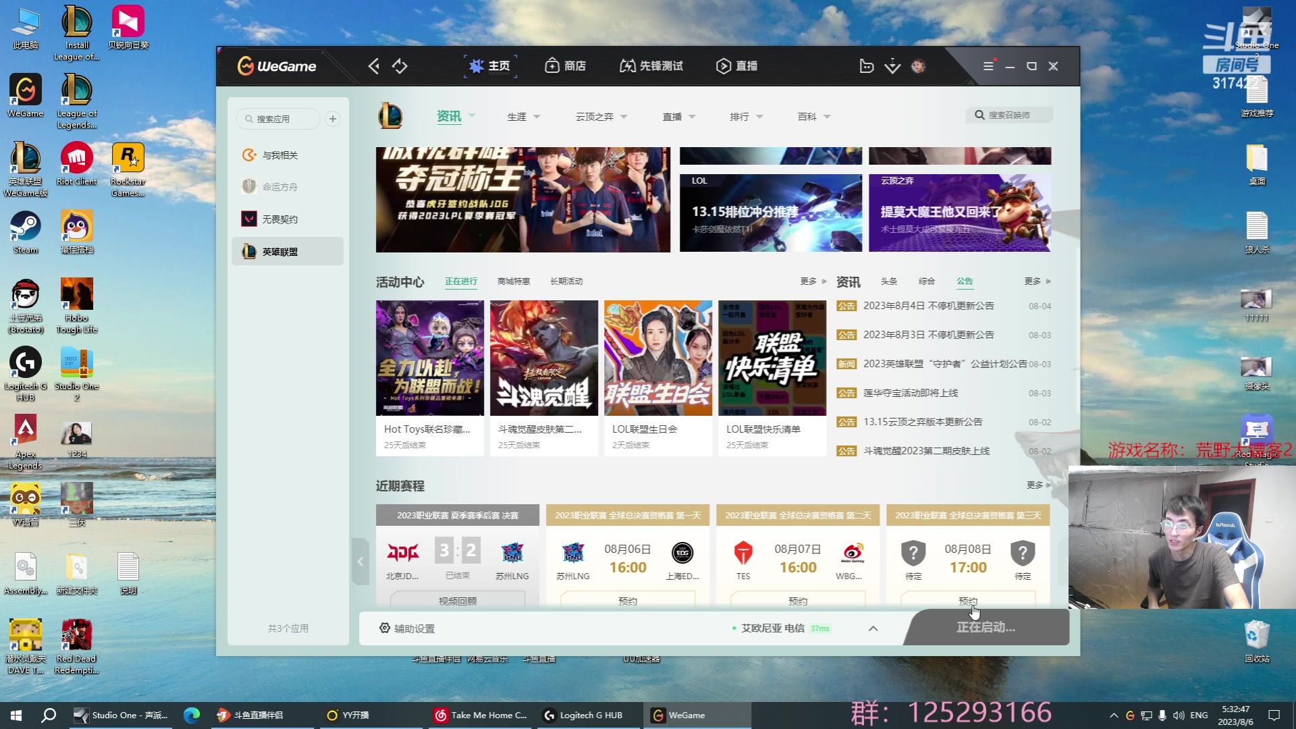Image resolution: width=1296 pixels, height=729 pixels.
Task: Click 预约 for the 08月06日 match
Action: (627, 600)
